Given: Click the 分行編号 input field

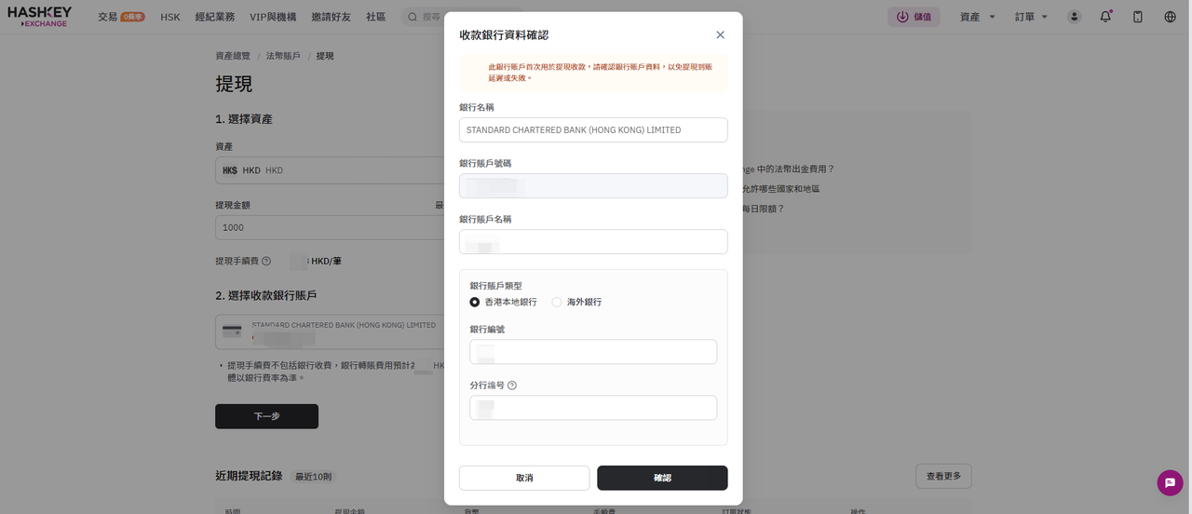Looking at the screenshot, I should point(593,408).
